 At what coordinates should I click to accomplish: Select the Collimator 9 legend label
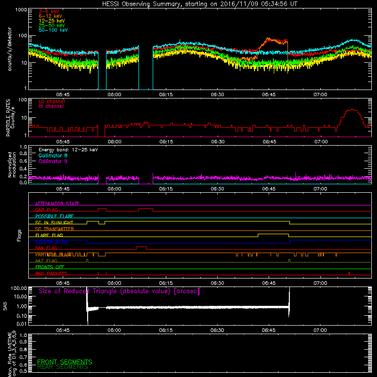[x=53, y=161]
